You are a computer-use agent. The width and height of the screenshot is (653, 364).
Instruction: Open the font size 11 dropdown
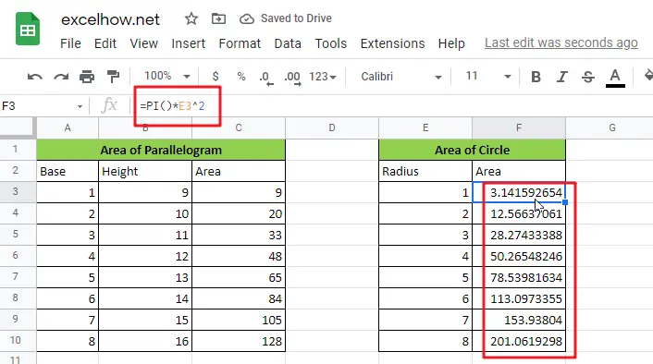click(488, 76)
